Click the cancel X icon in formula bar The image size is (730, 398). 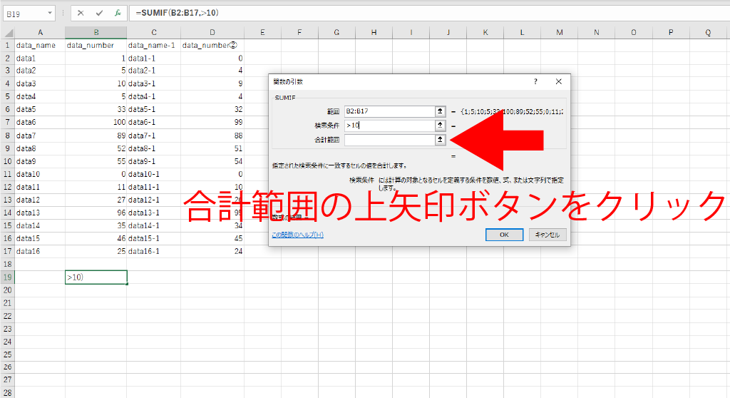(81, 13)
